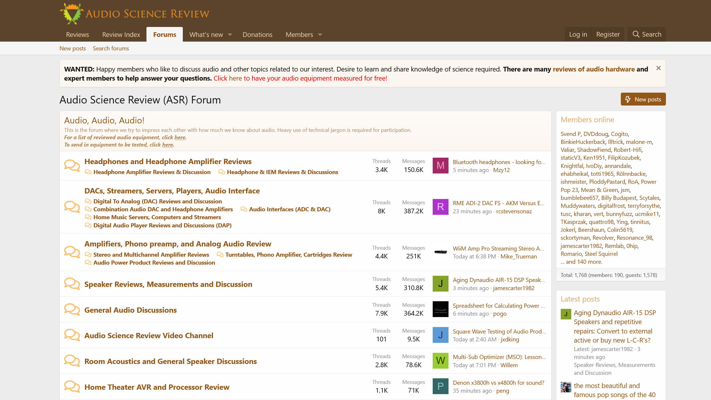Open Search forums sub-navigation link
This screenshot has height=400, width=711.
[111, 48]
